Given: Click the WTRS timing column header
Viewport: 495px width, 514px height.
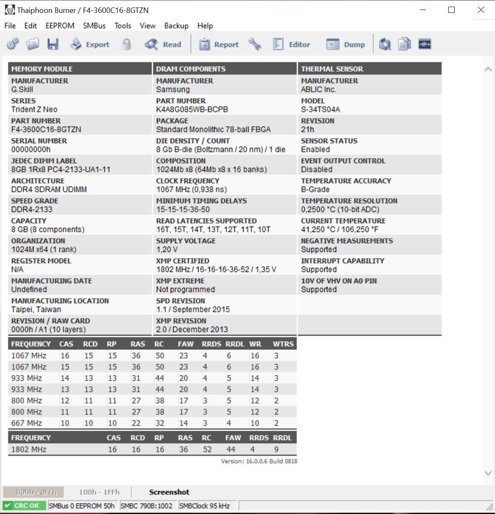Looking at the screenshot, I should [x=283, y=344].
